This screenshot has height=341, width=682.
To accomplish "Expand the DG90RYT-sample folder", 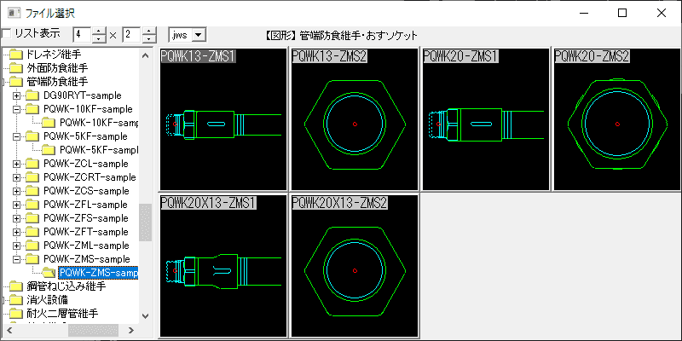I will (x=17, y=95).
